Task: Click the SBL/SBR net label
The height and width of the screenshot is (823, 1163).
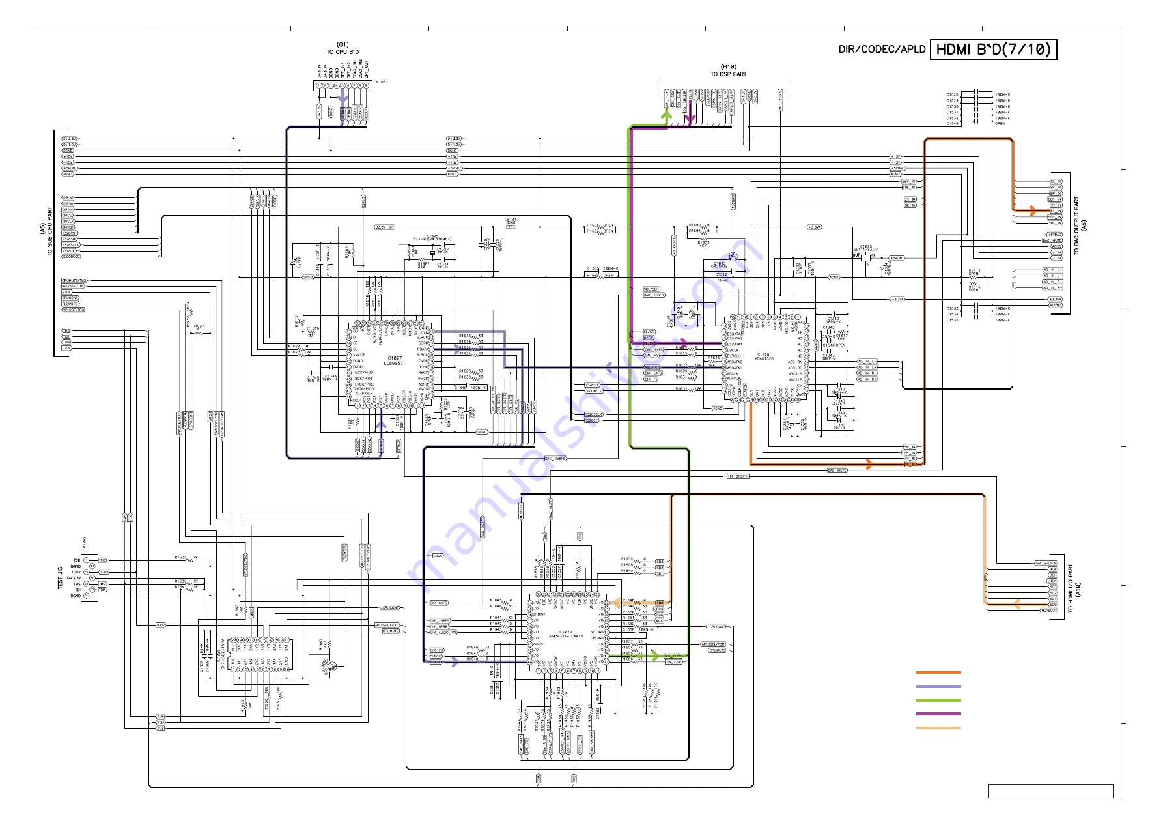Action: [x=652, y=289]
